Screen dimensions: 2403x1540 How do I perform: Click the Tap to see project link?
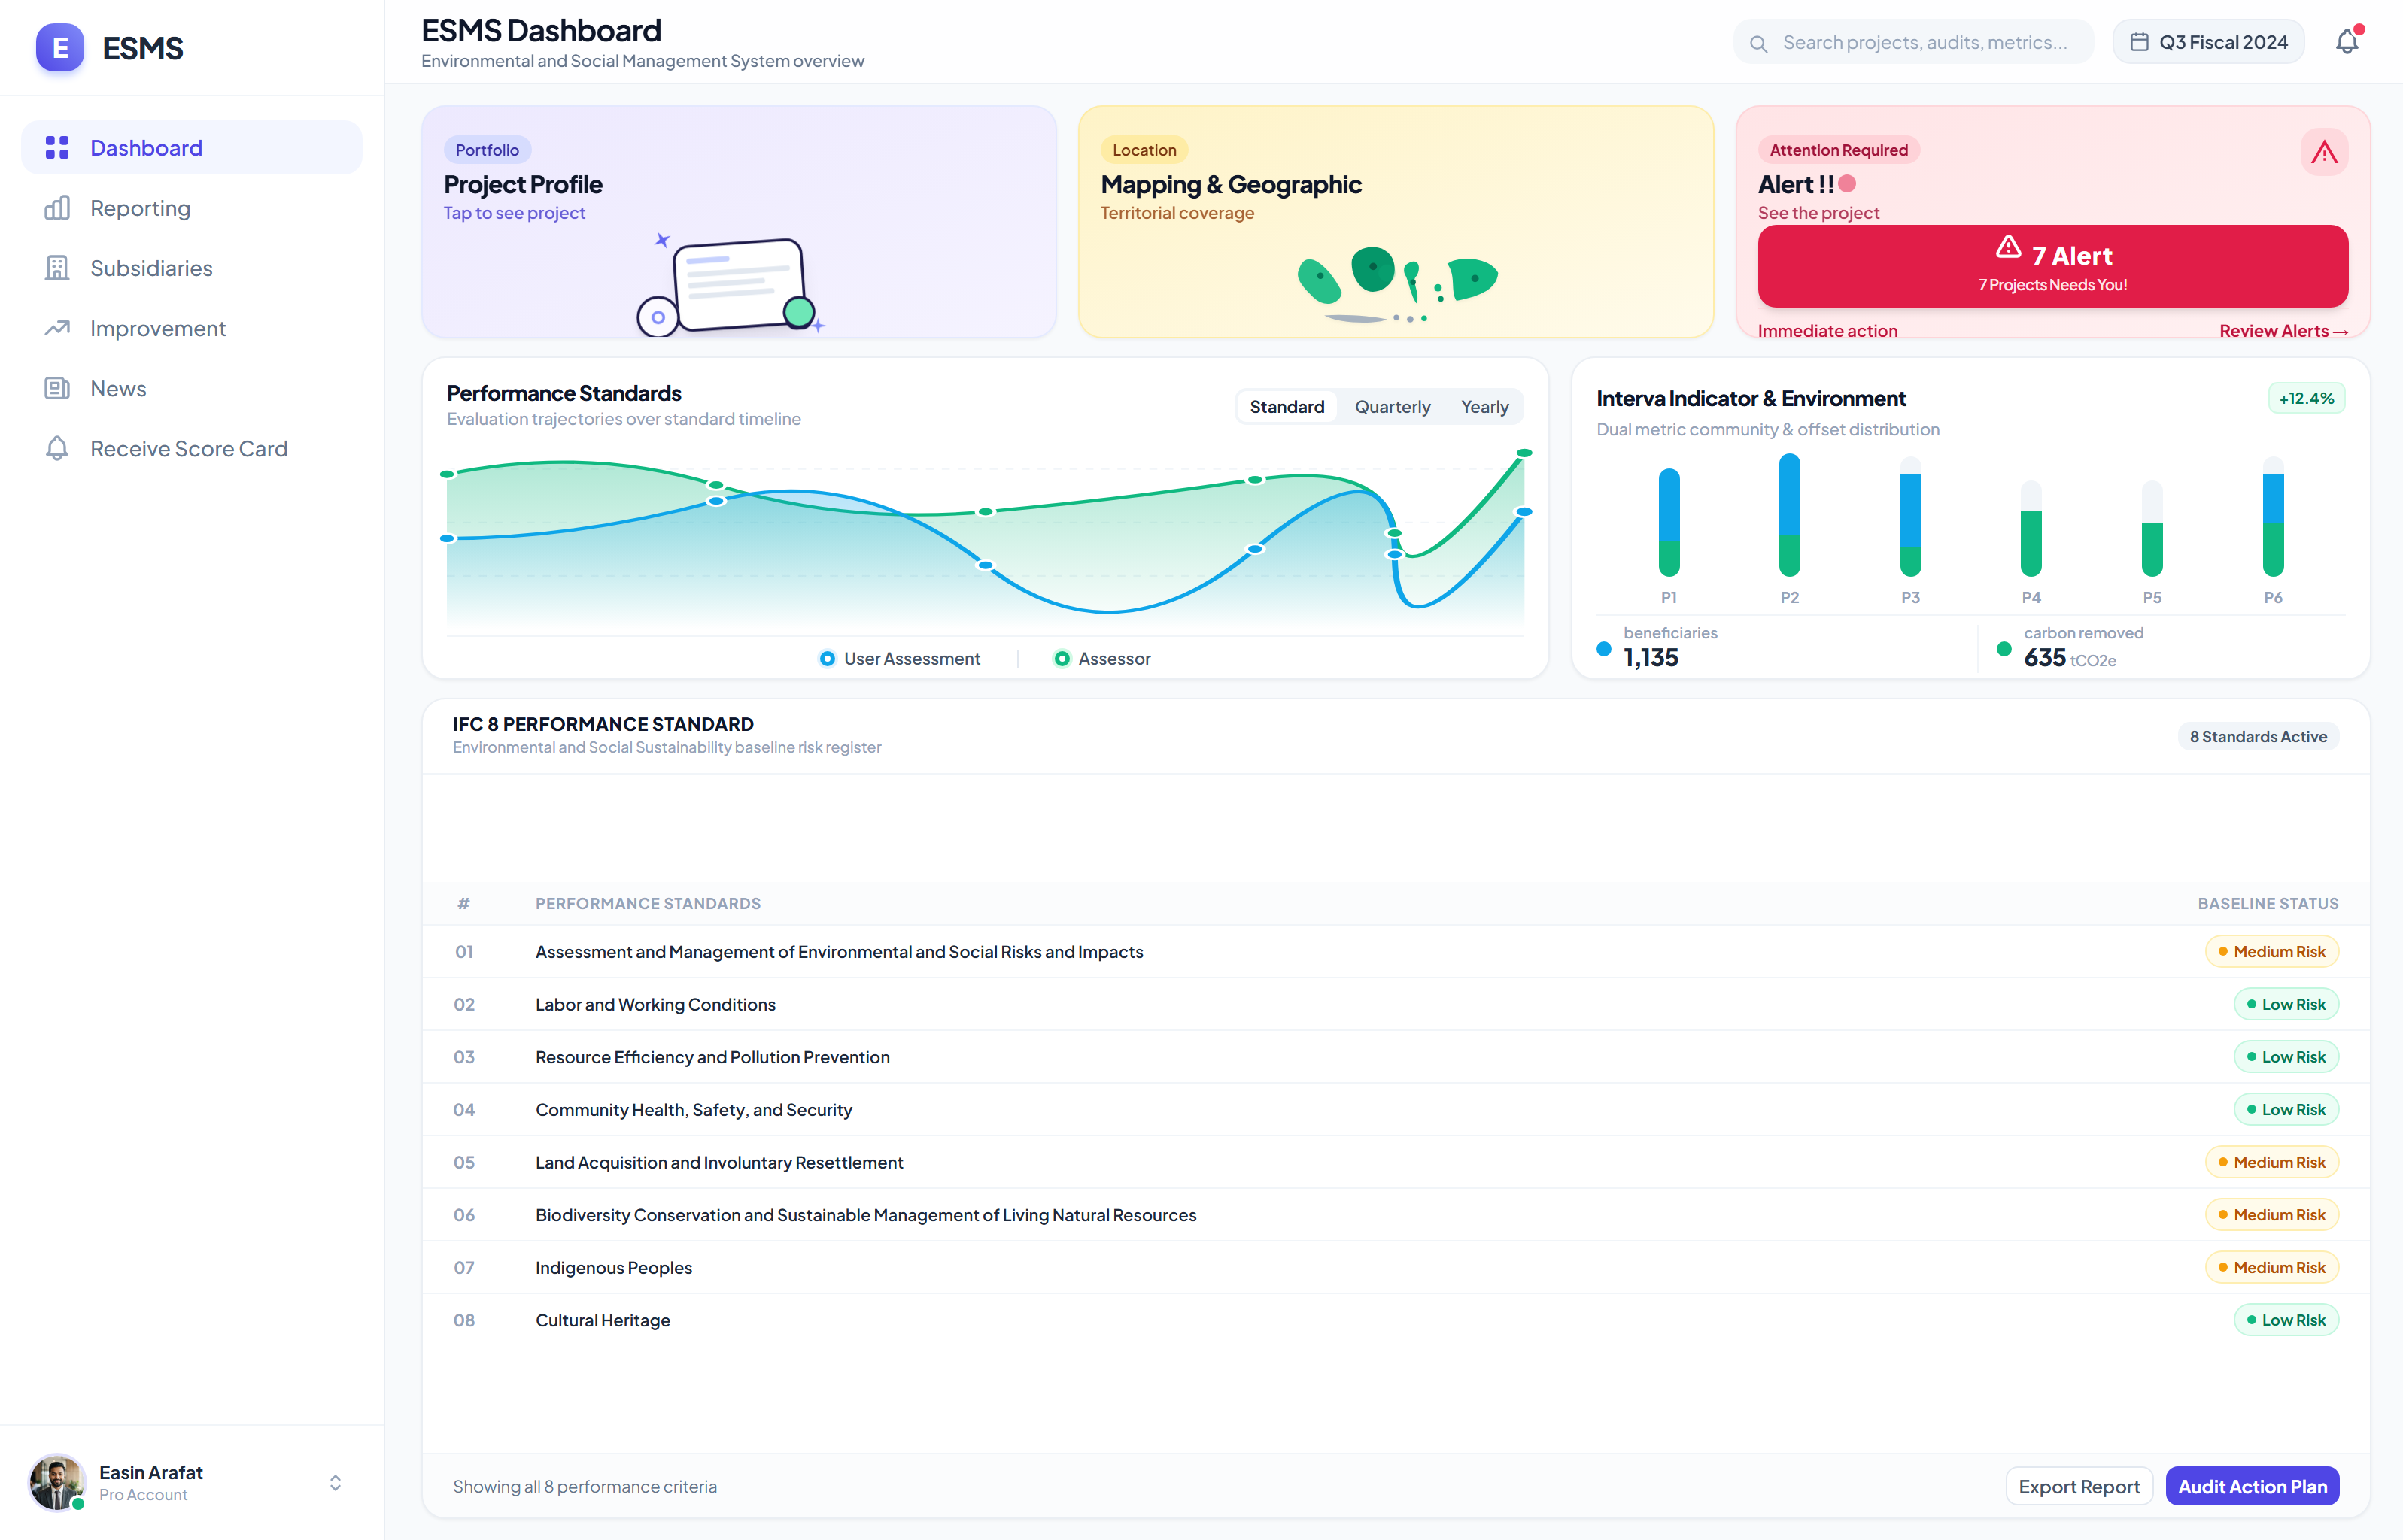coord(514,213)
